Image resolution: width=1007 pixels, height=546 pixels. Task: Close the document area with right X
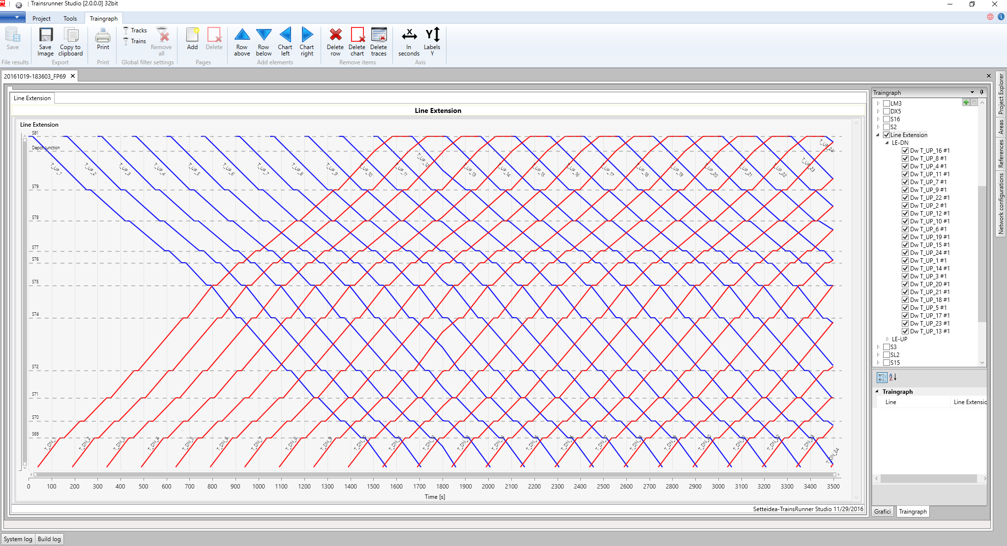(x=989, y=76)
